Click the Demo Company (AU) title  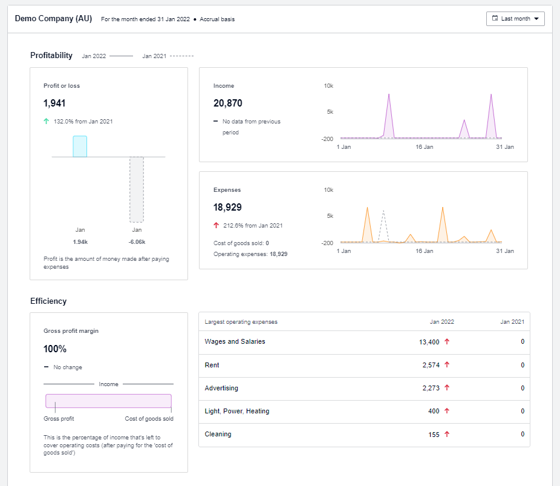tap(54, 19)
